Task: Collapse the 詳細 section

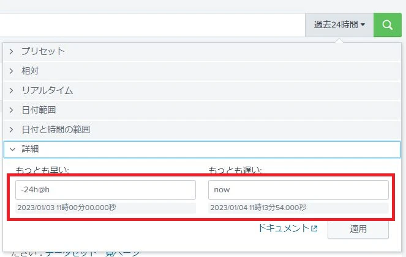Action: click(201, 149)
